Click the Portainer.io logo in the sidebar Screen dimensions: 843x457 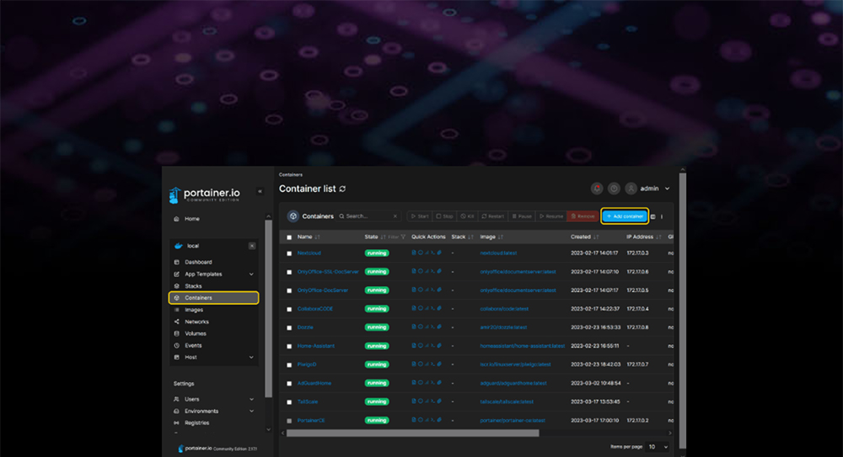pyautogui.click(x=204, y=194)
